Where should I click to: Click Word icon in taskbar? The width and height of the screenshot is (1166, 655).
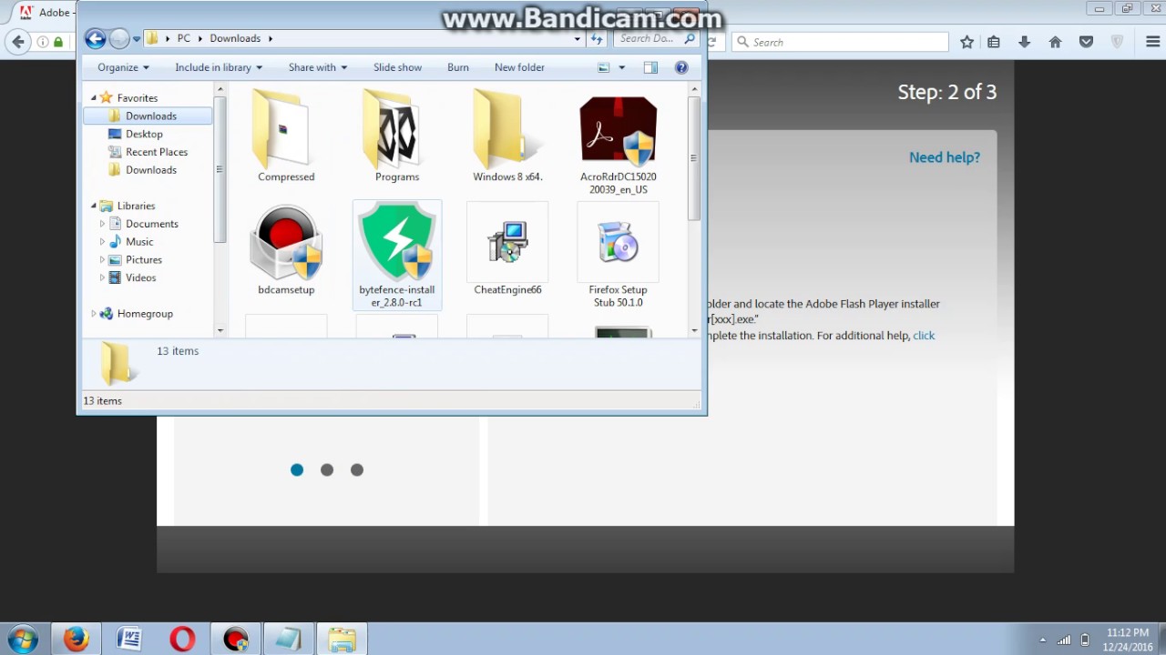129,639
